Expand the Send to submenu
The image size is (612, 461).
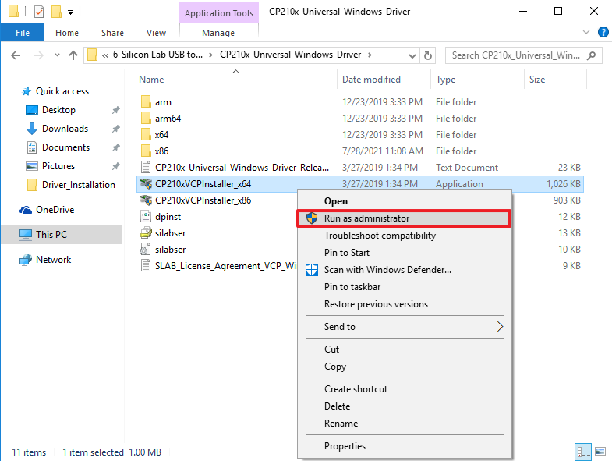[x=405, y=327]
